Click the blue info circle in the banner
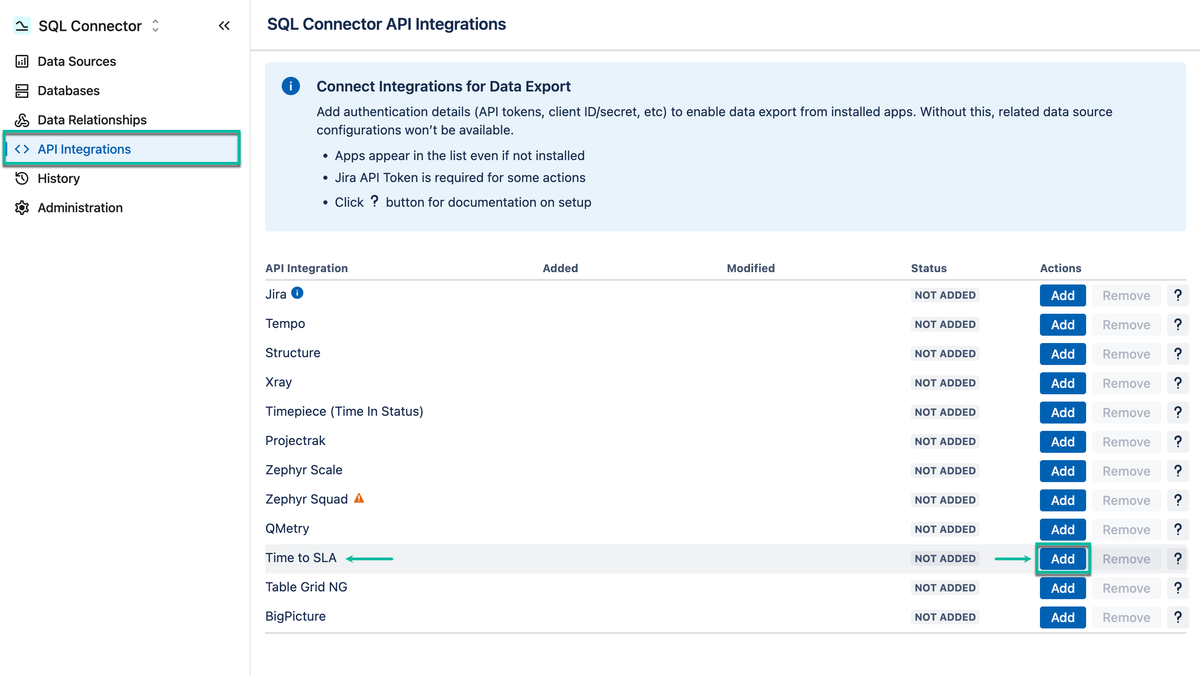Viewport: 1200px width, 676px height. tap(291, 86)
